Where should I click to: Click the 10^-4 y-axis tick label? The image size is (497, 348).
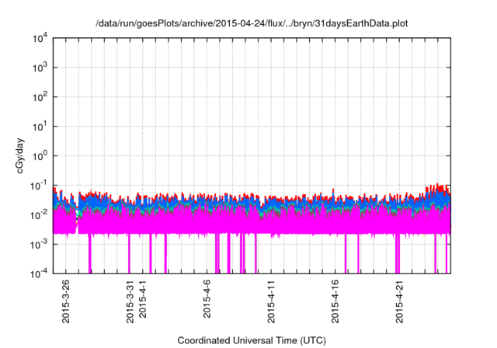point(39,273)
